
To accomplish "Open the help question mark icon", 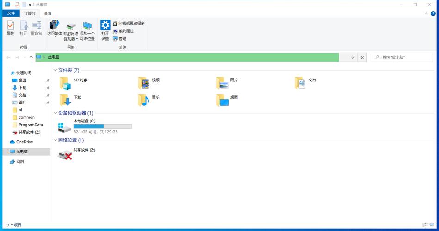I will 433,13.
